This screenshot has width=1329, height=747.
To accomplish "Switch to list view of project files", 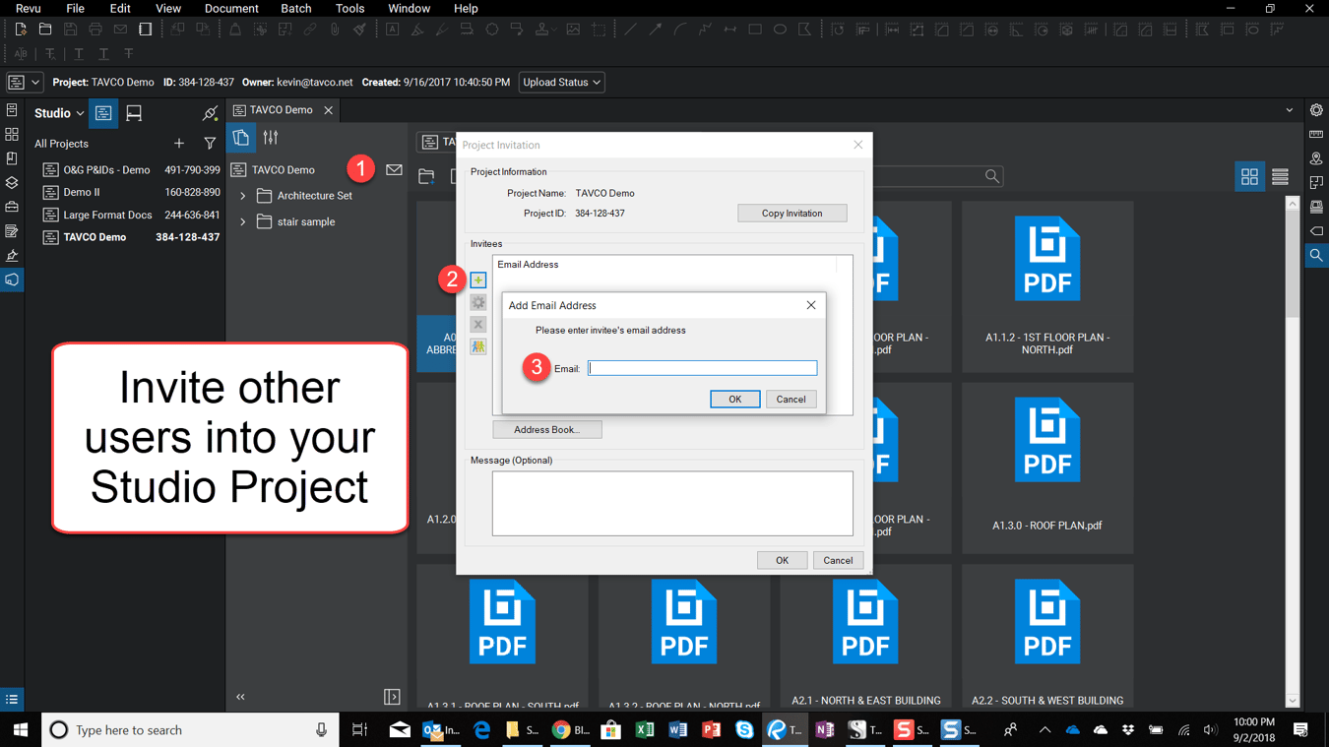I will coord(1280,176).
